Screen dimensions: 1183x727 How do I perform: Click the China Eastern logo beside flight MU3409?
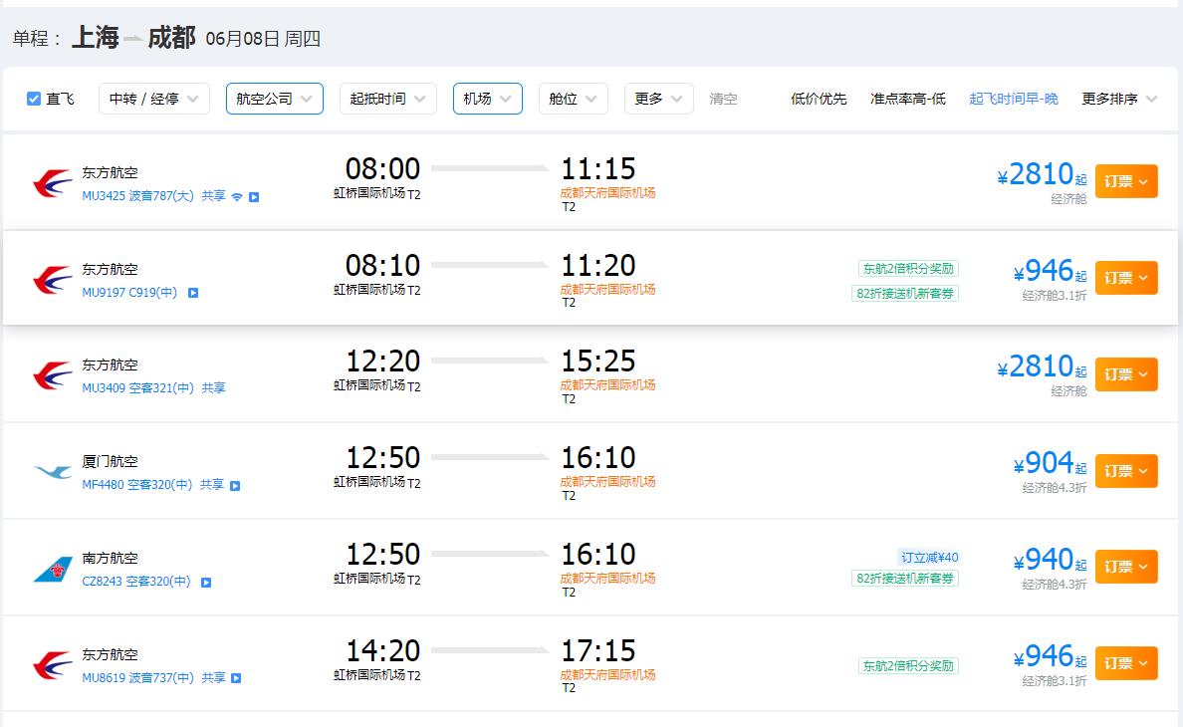click(x=53, y=374)
